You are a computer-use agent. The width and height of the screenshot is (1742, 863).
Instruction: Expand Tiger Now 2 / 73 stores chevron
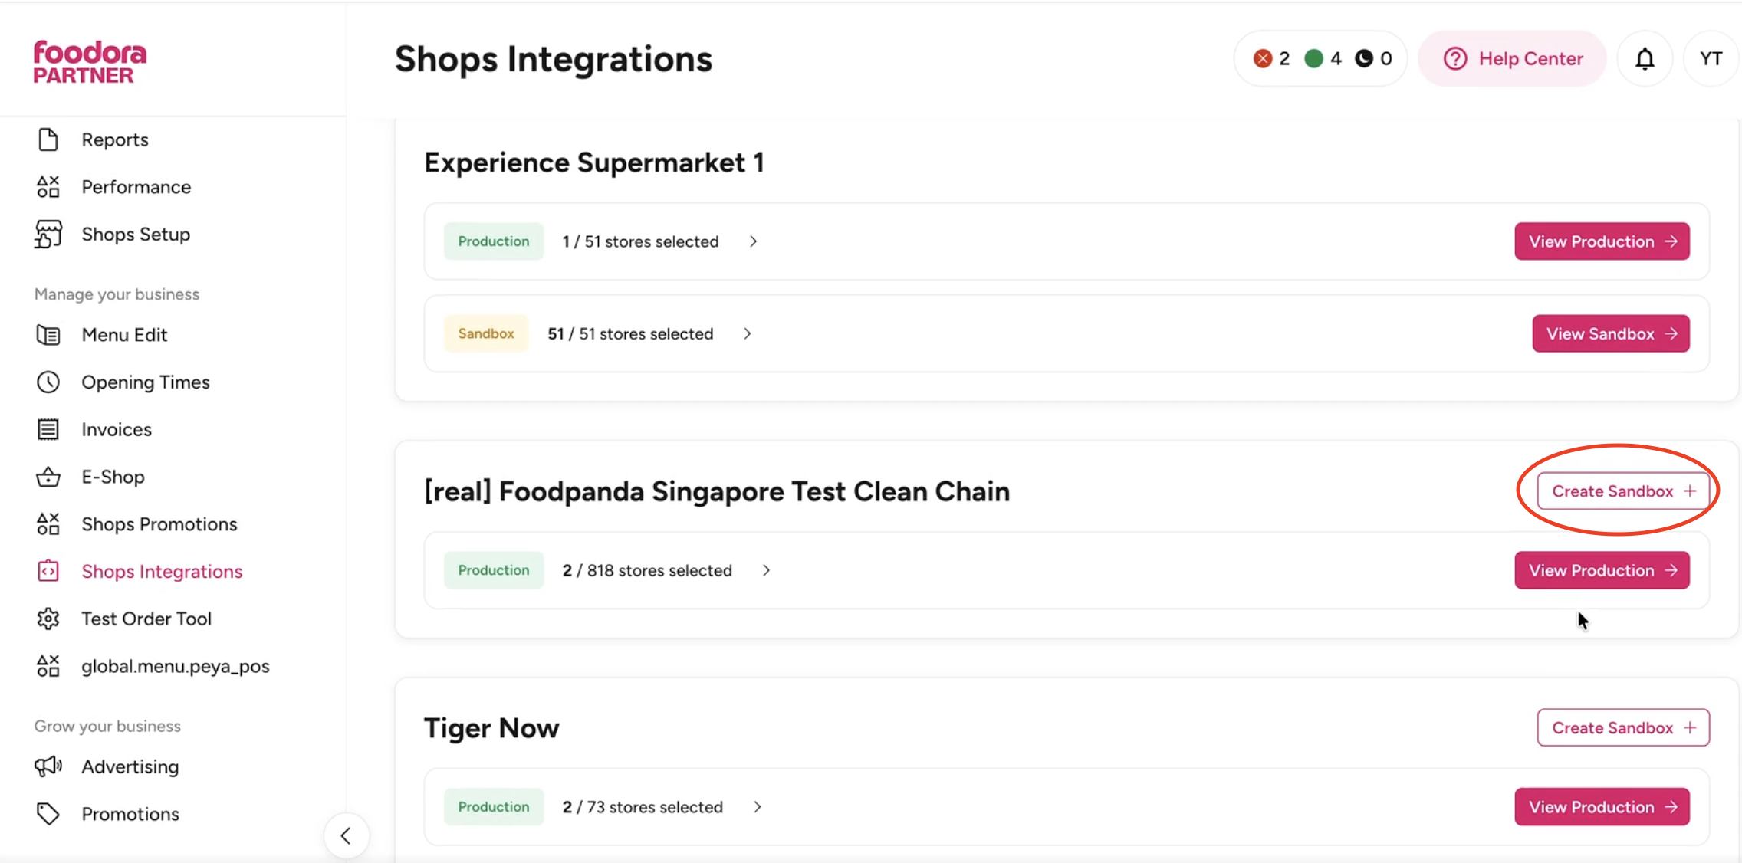click(758, 807)
